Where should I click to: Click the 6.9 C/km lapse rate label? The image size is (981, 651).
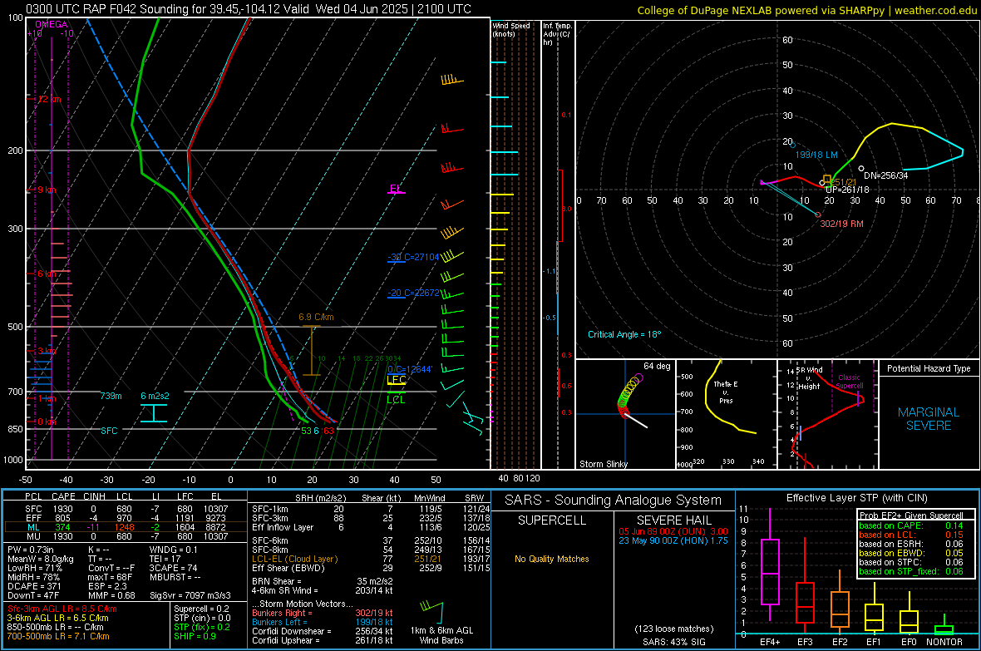pyautogui.click(x=316, y=318)
